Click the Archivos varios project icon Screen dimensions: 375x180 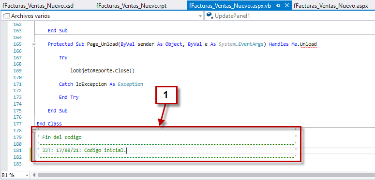coord(6,16)
